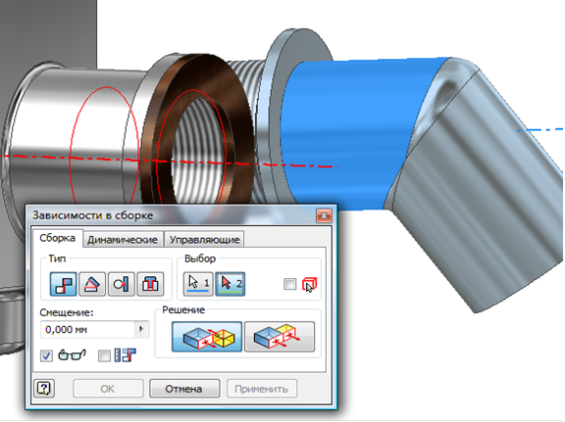The image size is (565, 422).
Task: Switch to the Динамические tab
Action: click(x=123, y=240)
